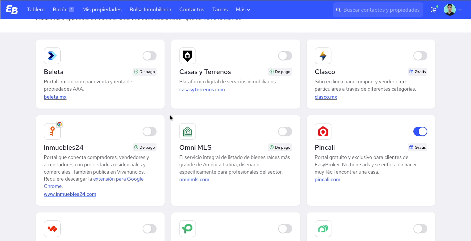Click the Clasco heading text
The height and width of the screenshot is (241, 471).
coord(325,72)
